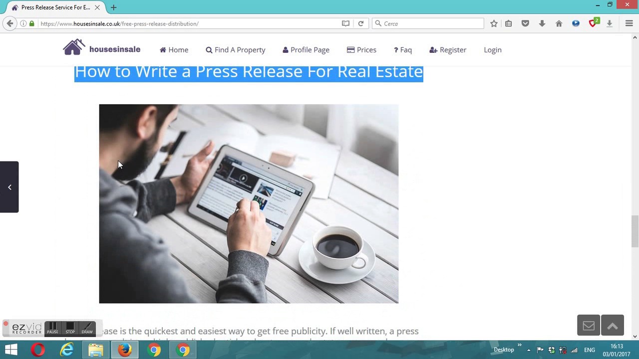Open the Home menu link
The height and width of the screenshot is (359, 639).
(174, 50)
